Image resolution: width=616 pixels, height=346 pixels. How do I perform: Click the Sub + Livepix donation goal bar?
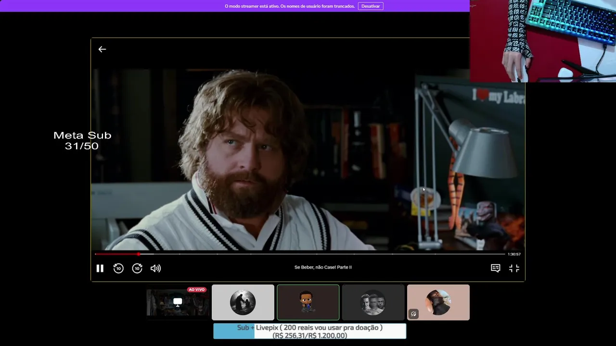(x=309, y=331)
